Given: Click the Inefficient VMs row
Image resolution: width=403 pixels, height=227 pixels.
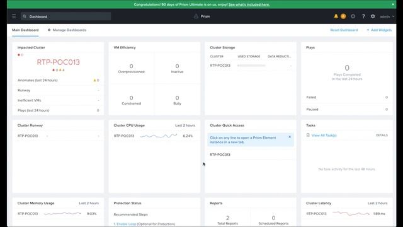Looking at the screenshot, I should pos(59,100).
